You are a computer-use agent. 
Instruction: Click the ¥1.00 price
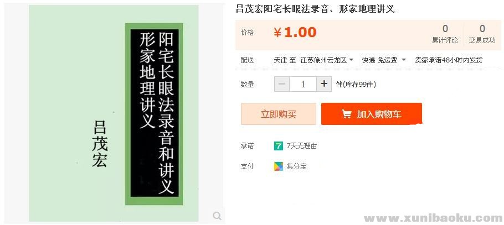tap(295, 33)
